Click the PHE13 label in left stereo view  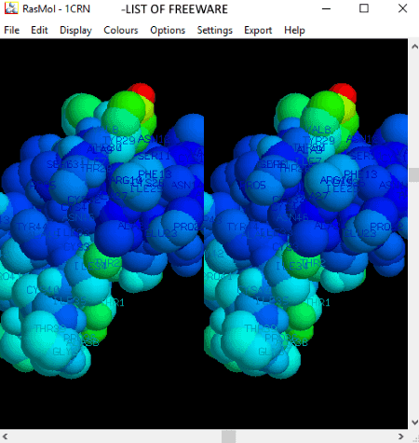[x=155, y=174]
